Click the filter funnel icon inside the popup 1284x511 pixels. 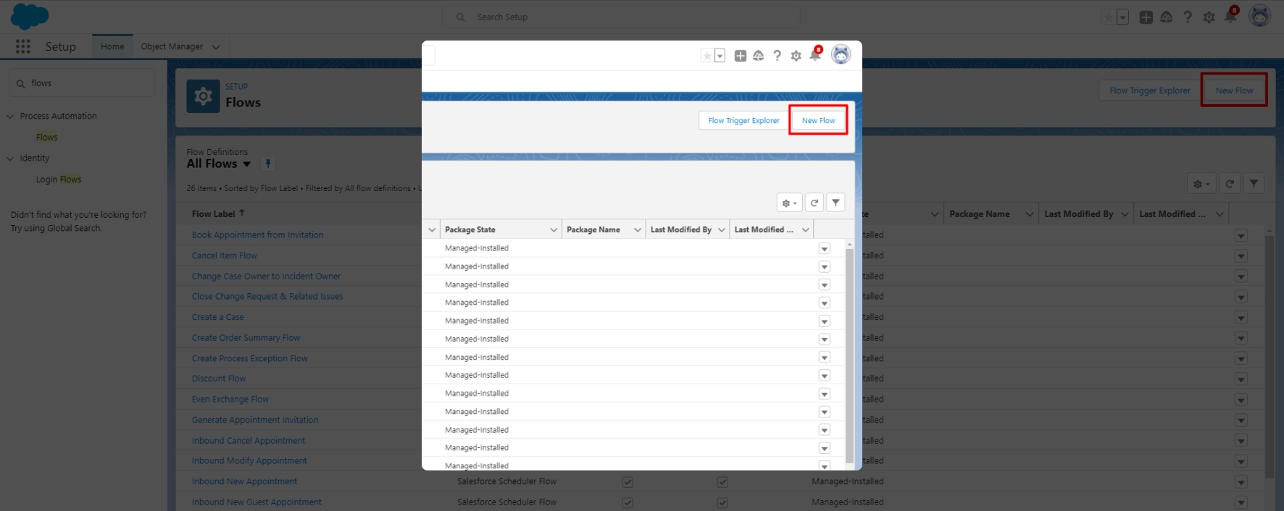click(835, 203)
